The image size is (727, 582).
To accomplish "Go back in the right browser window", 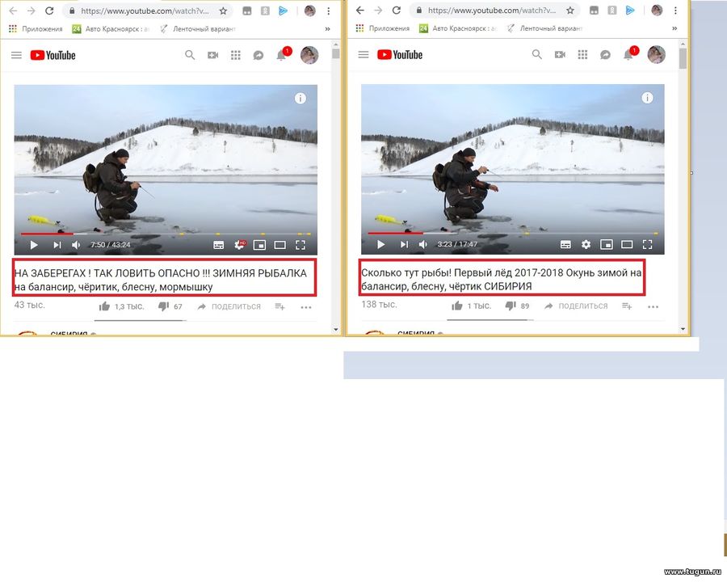I will 360,11.
